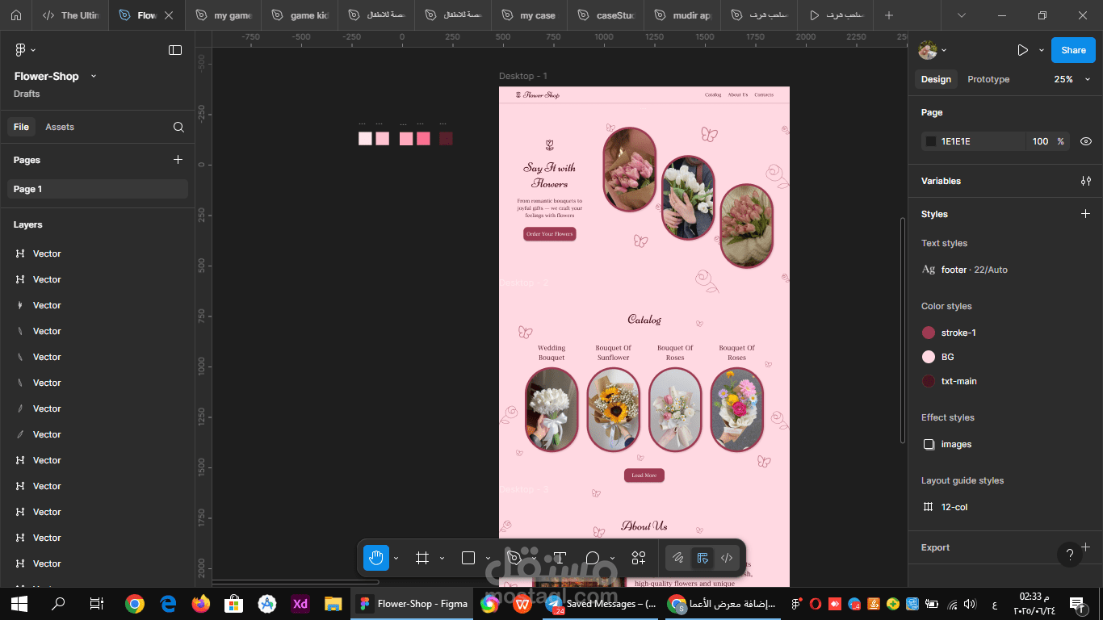Select the Desktop - 1 frame label
The image size is (1103, 620).
pyautogui.click(x=523, y=76)
